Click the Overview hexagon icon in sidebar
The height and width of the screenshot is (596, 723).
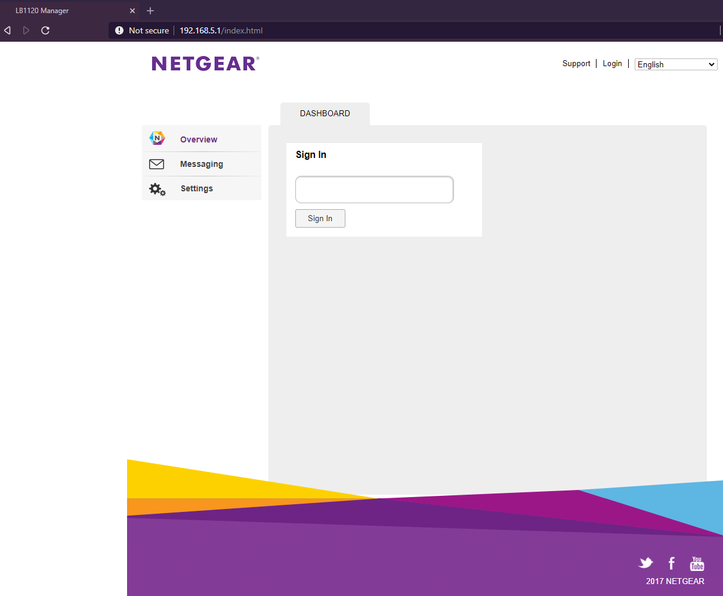[157, 138]
